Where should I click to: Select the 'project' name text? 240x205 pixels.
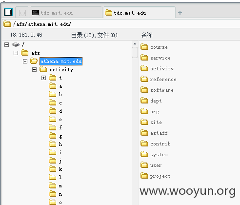pos(160,176)
